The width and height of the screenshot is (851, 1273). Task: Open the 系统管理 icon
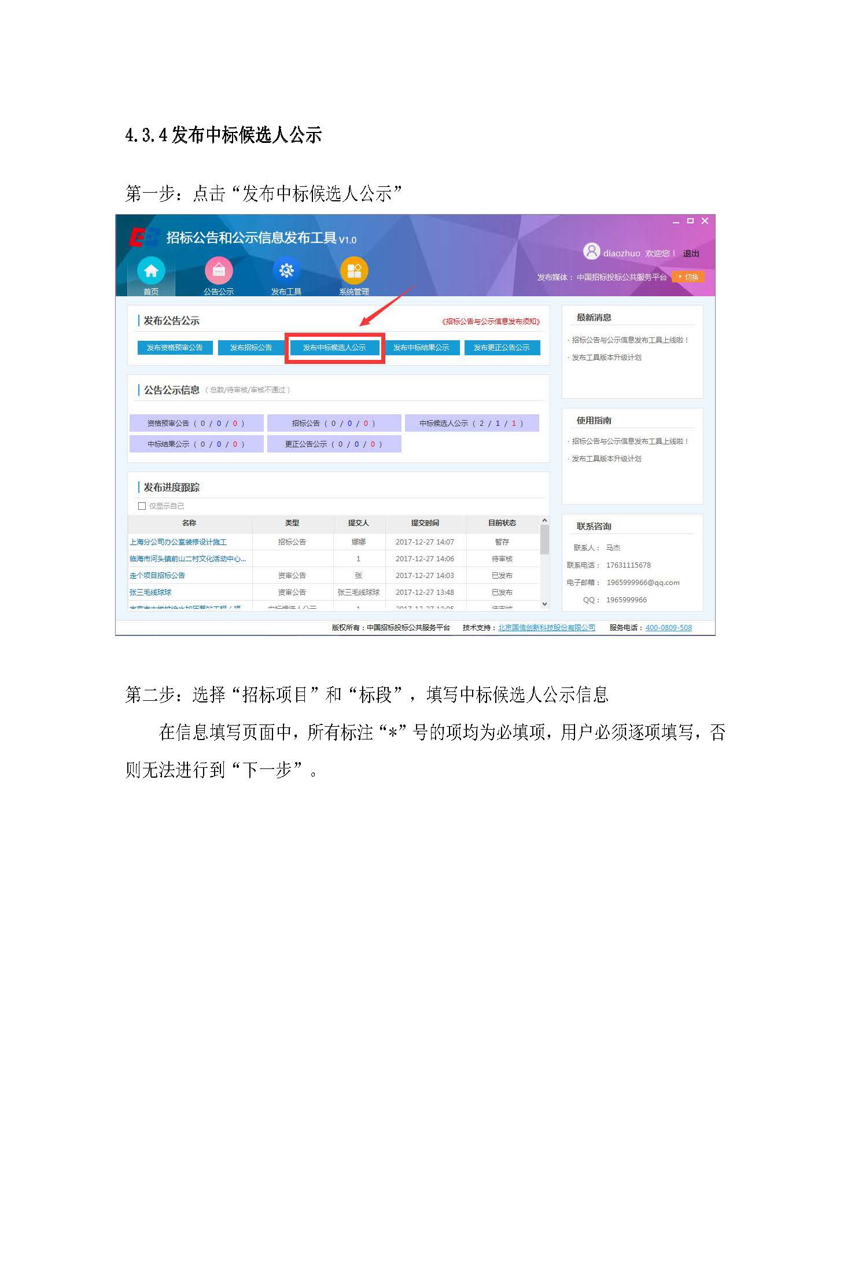coord(354,271)
